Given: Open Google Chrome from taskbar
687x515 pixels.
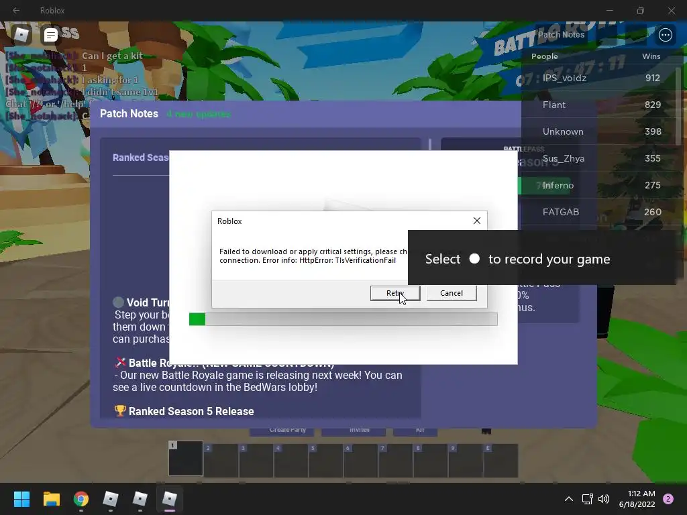Looking at the screenshot, I should pos(81,499).
